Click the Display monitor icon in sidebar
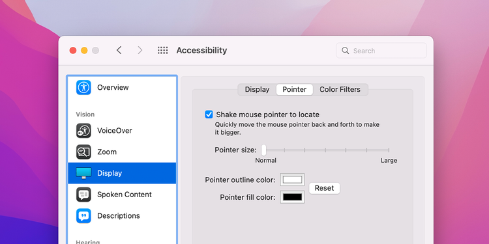The width and height of the screenshot is (489, 244). click(x=83, y=173)
